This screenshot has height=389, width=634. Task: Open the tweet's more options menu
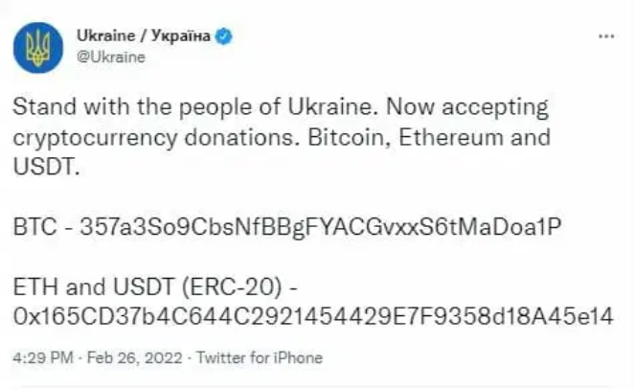click(605, 35)
